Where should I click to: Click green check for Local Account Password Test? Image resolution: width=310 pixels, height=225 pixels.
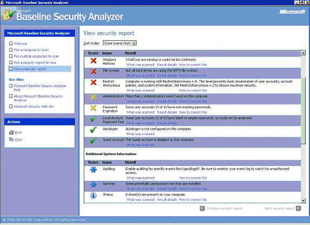click(x=93, y=119)
